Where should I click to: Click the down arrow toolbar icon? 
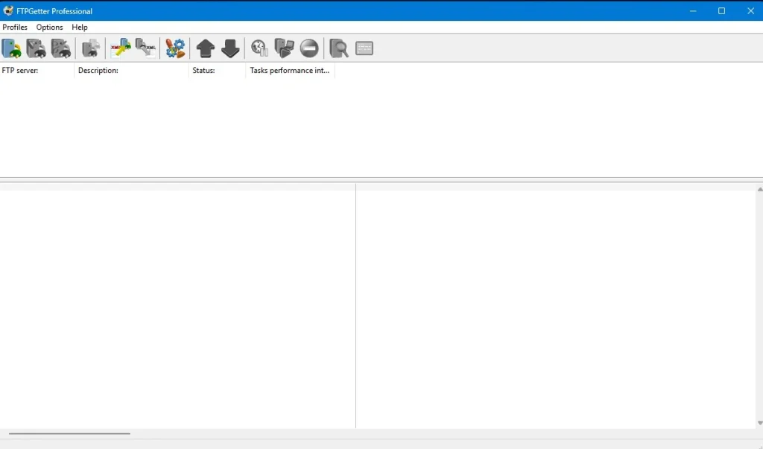click(230, 48)
